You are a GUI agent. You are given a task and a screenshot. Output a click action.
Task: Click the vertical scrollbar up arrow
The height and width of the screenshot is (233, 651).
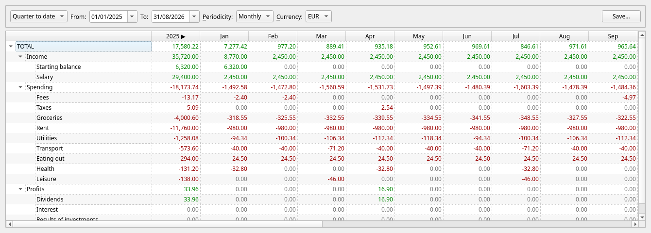[x=641, y=34]
